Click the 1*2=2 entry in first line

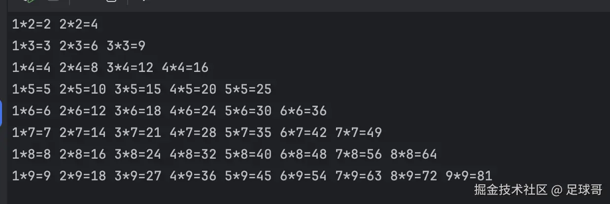point(32,24)
